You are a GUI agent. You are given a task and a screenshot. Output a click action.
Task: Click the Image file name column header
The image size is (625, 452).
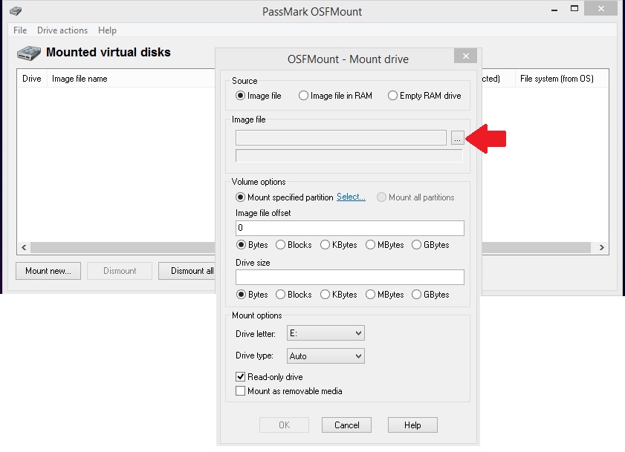[132, 79]
